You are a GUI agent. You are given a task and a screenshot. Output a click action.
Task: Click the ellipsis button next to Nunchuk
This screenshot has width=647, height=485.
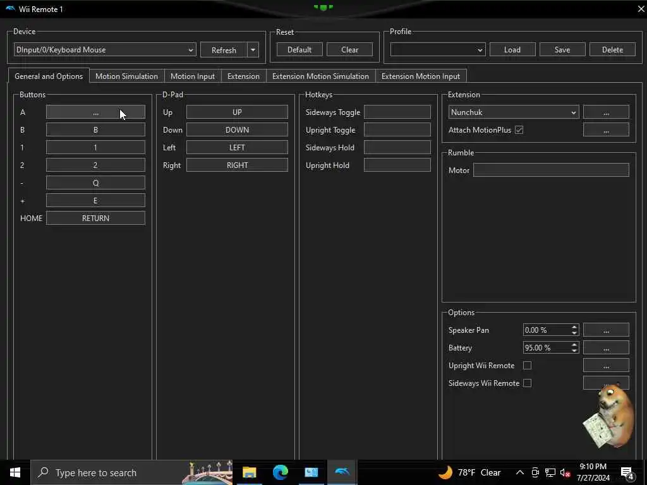click(606, 112)
